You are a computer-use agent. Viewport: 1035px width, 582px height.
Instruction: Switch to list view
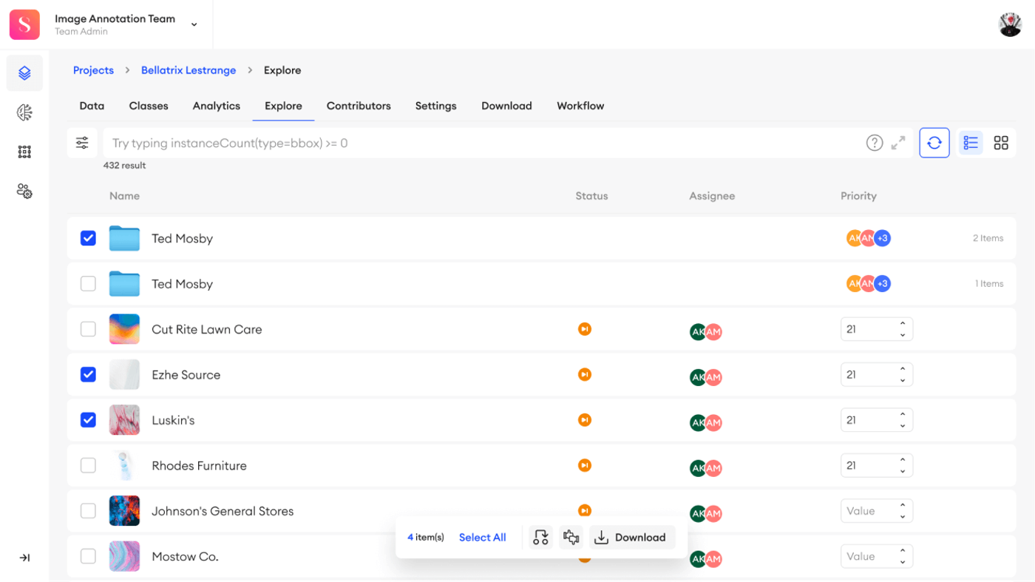[971, 143]
